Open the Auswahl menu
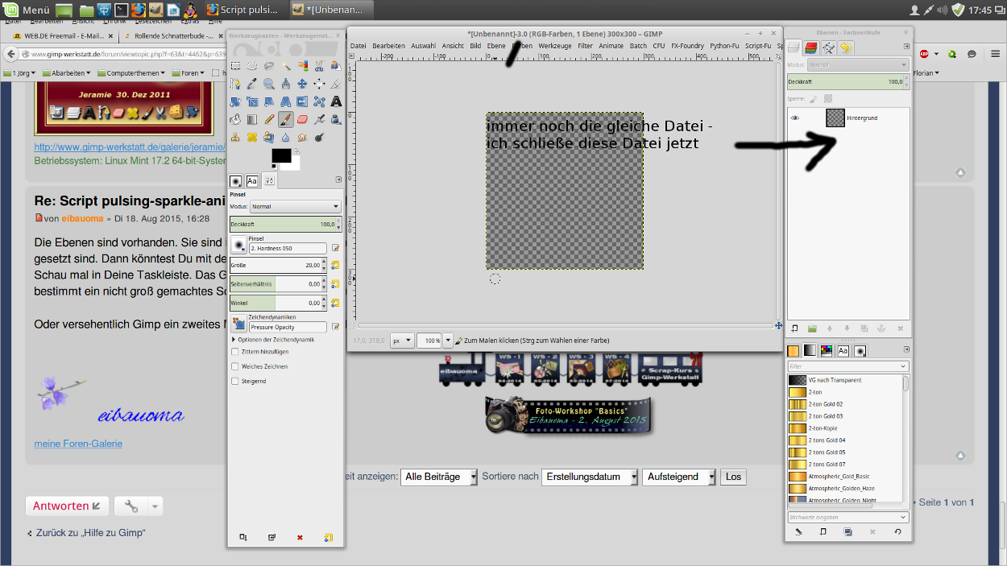Image resolution: width=1007 pixels, height=566 pixels. tap(423, 46)
